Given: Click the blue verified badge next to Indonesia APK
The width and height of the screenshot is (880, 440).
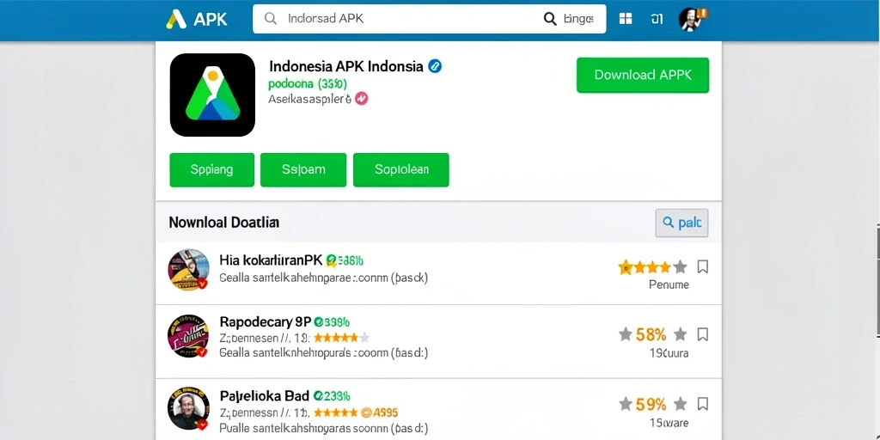Looking at the screenshot, I should click(435, 66).
